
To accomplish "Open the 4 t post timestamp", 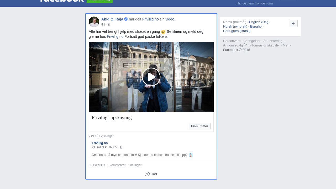I will click(103, 24).
